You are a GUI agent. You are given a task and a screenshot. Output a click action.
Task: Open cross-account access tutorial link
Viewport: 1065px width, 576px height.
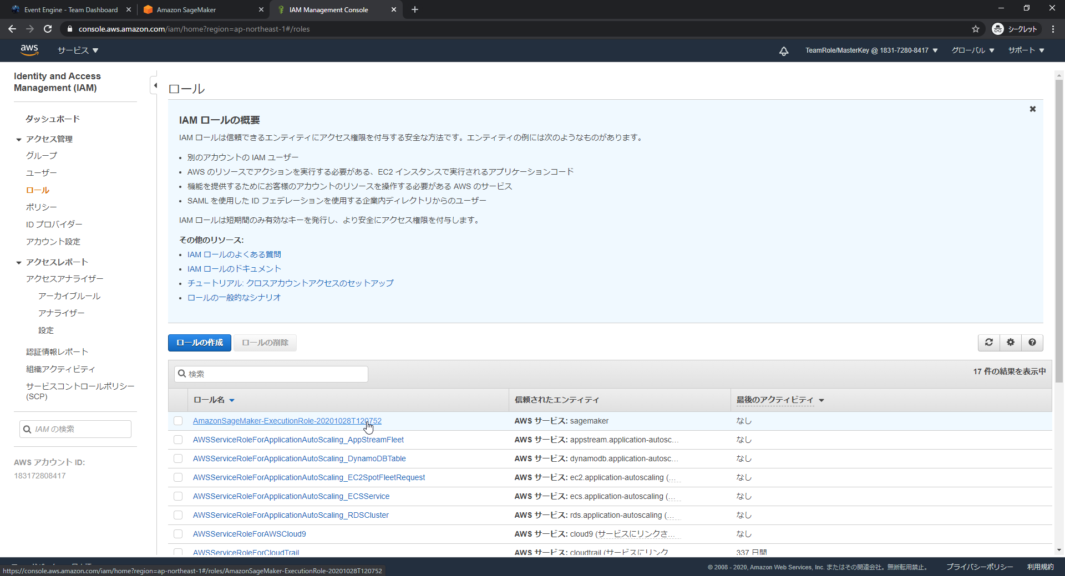coord(290,283)
